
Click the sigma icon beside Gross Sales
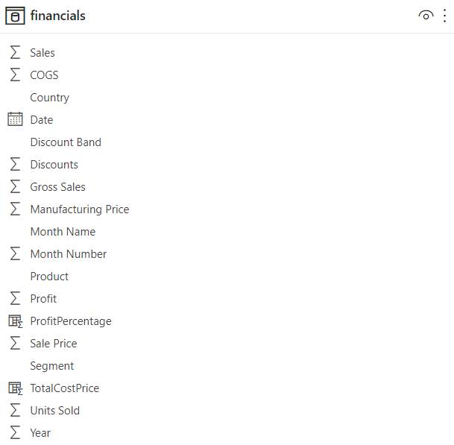coord(15,187)
